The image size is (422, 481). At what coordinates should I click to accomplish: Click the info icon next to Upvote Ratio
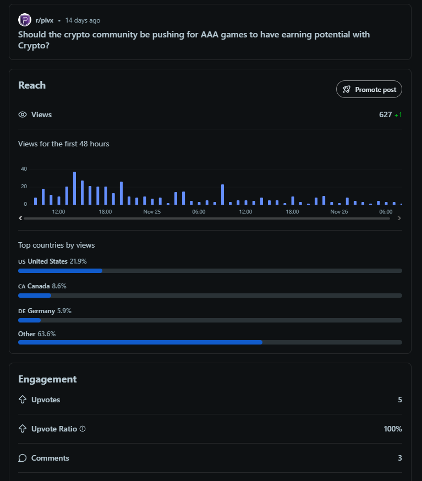click(83, 429)
